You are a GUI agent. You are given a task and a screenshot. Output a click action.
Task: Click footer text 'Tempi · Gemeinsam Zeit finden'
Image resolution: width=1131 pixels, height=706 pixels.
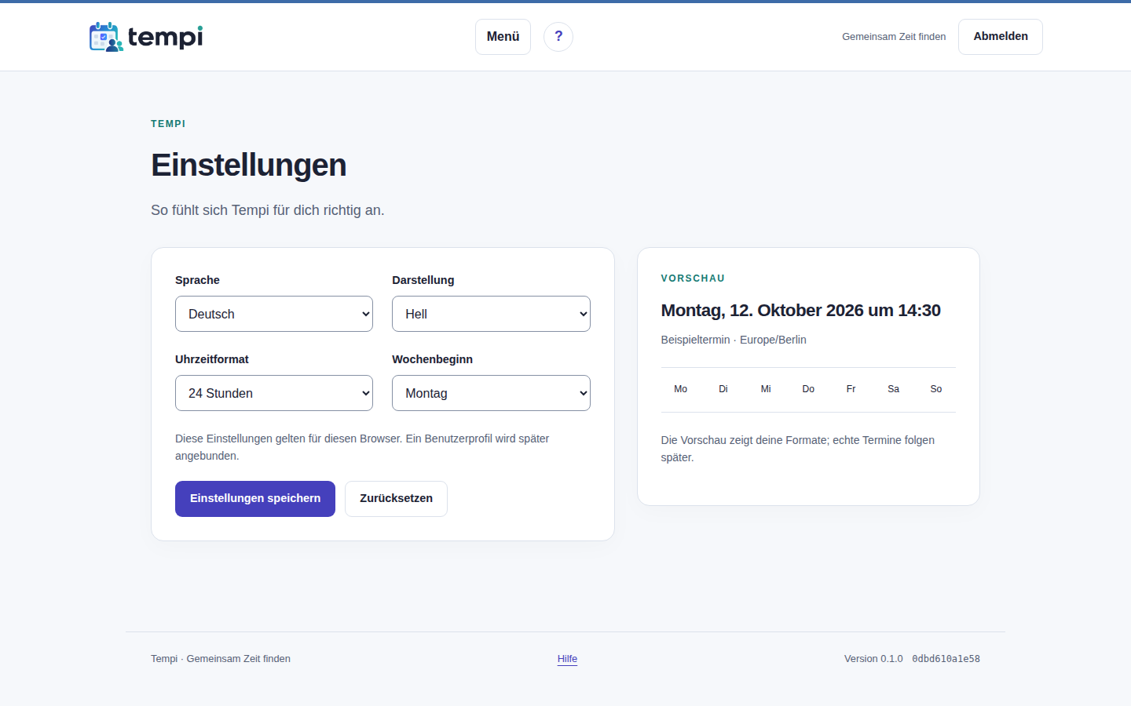coord(221,659)
